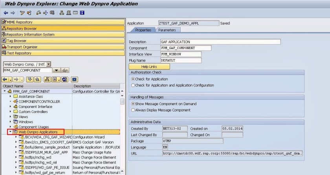The height and width of the screenshot is (175, 330).
Task: Click the Display glasses button beside component field
Action: (x=65, y=70)
